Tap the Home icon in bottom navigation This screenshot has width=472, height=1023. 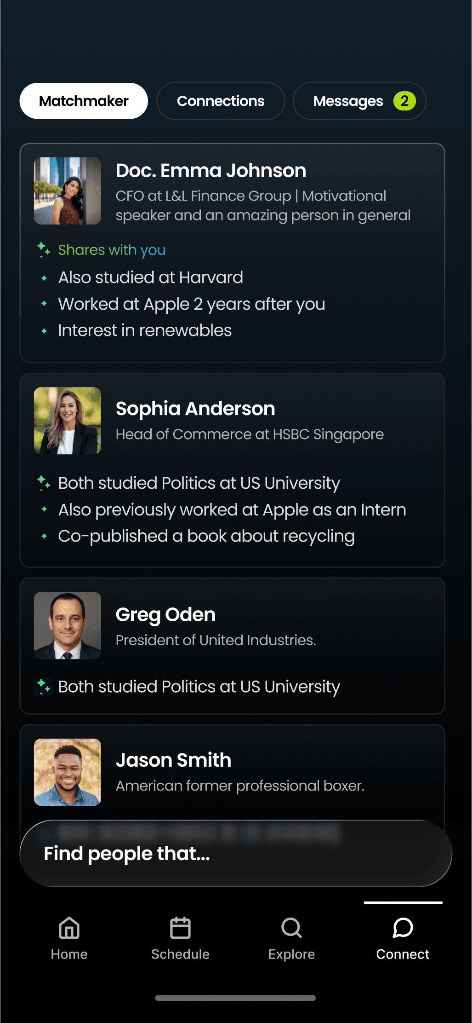[69, 928]
